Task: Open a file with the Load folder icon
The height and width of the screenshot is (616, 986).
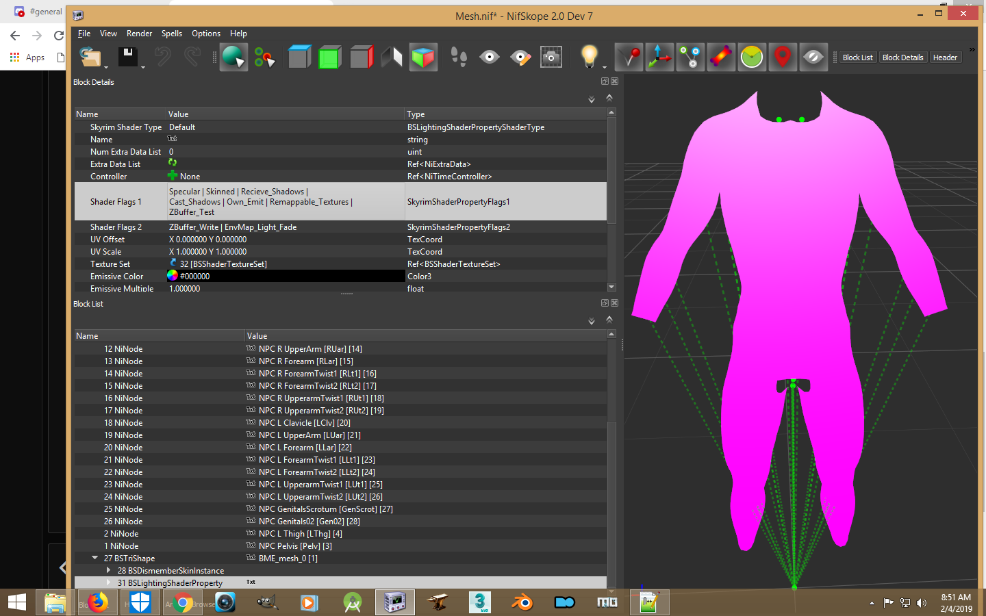Action: pos(90,57)
